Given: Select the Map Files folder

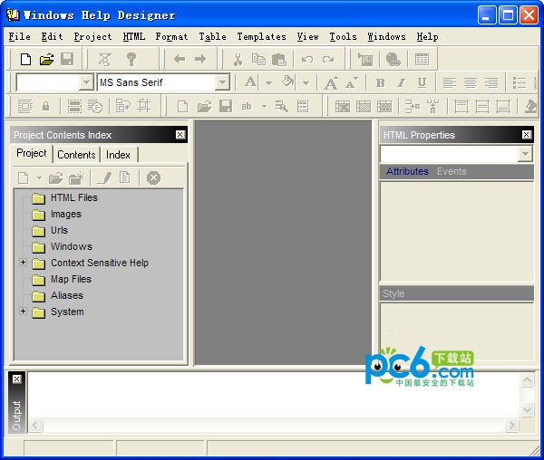Looking at the screenshot, I should [x=71, y=279].
